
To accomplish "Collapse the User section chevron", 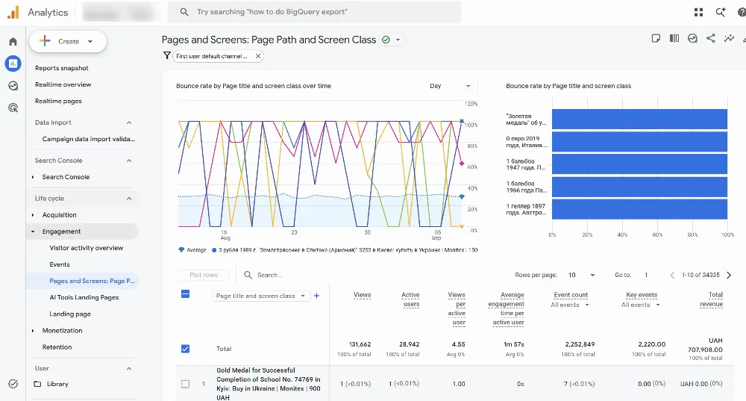I will (129, 369).
